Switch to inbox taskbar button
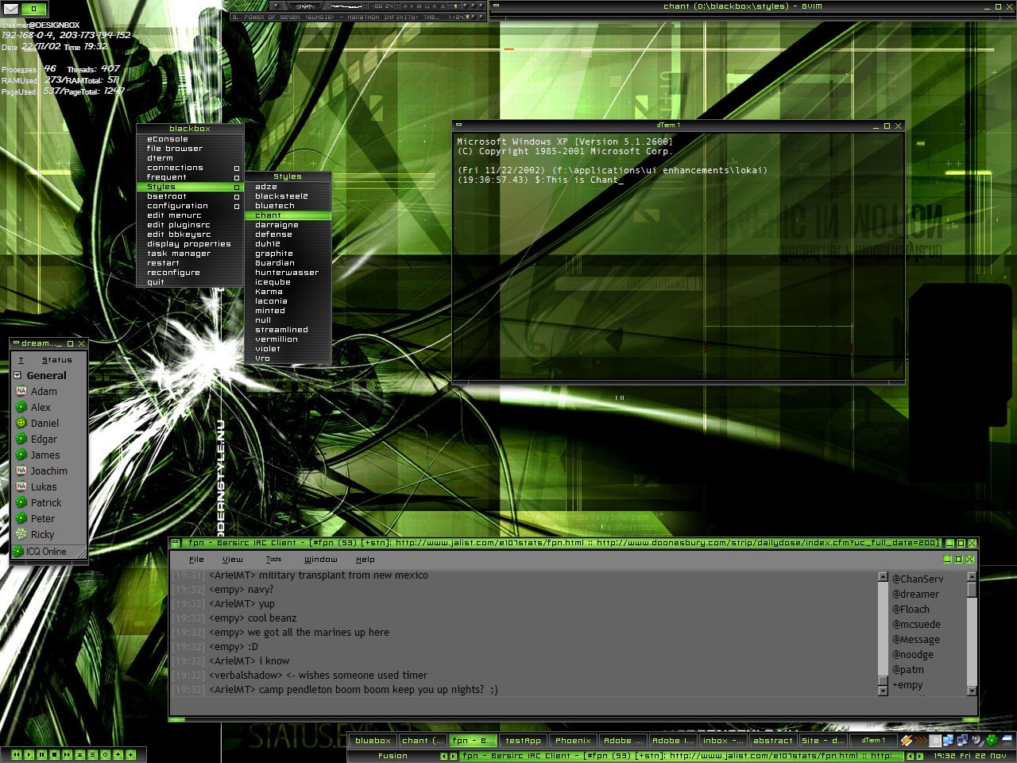The image size is (1017, 763). [723, 741]
